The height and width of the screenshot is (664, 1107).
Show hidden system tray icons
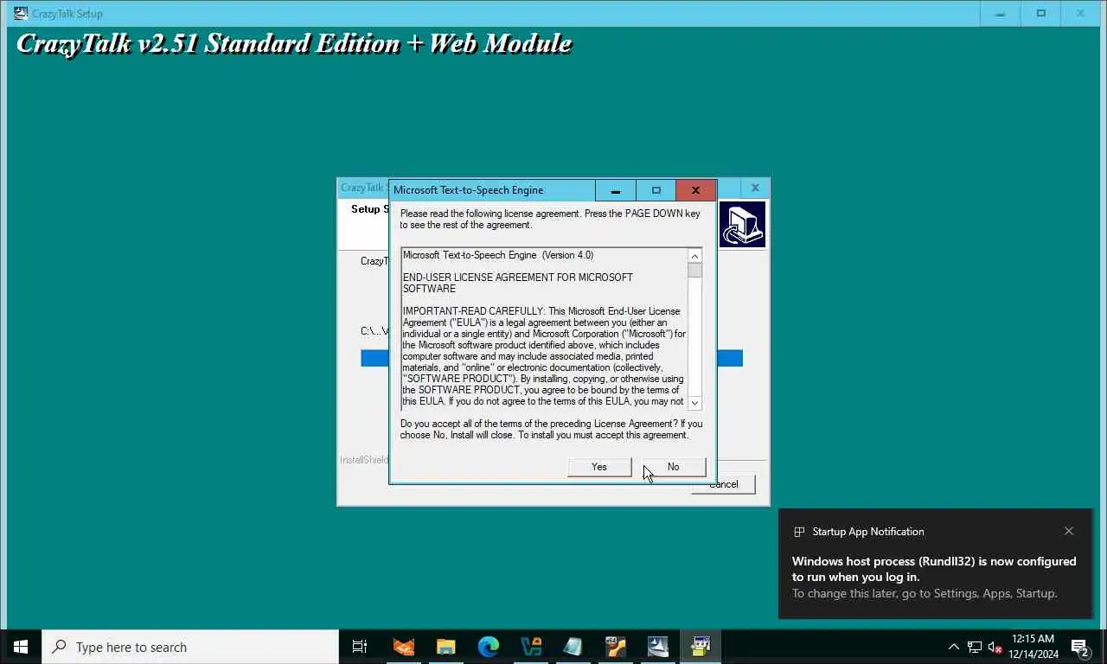pos(953,647)
